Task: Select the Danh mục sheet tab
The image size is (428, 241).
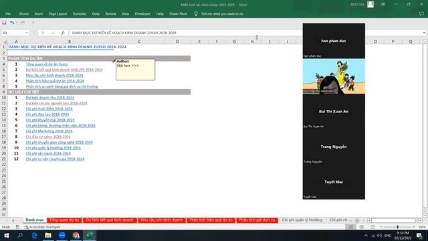Action: tap(35, 220)
